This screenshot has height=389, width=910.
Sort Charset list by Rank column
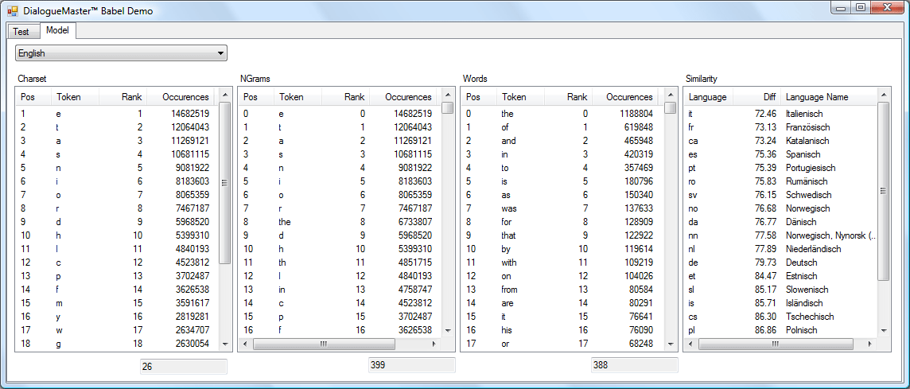pyautogui.click(x=123, y=97)
